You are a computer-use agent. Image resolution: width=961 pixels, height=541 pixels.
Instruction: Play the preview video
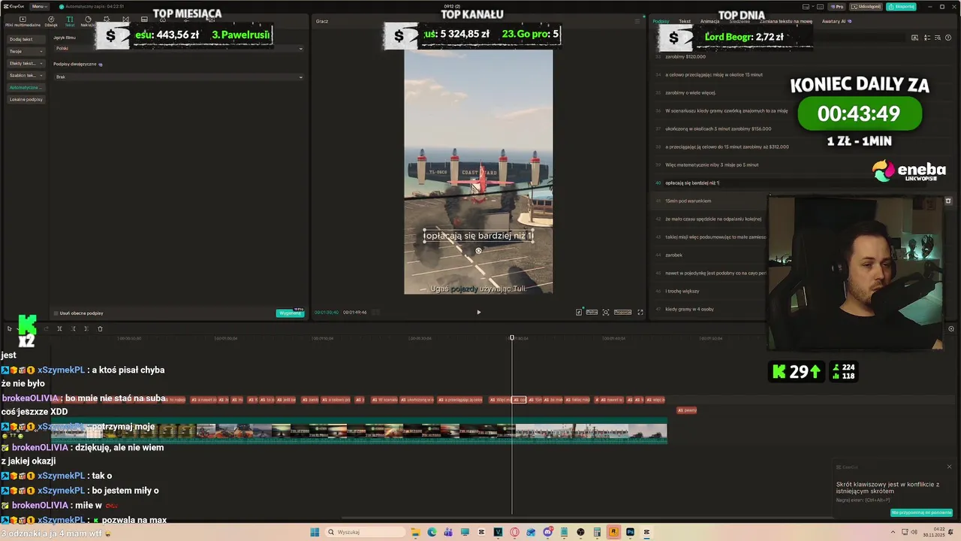coord(478,312)
